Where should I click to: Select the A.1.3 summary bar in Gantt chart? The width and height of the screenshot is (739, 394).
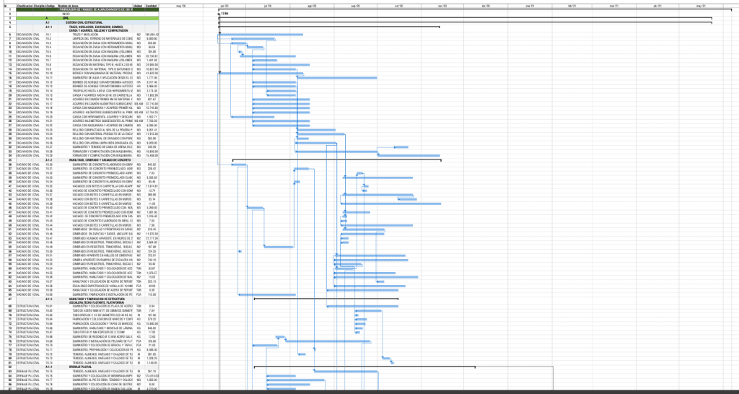pos(325,299)
